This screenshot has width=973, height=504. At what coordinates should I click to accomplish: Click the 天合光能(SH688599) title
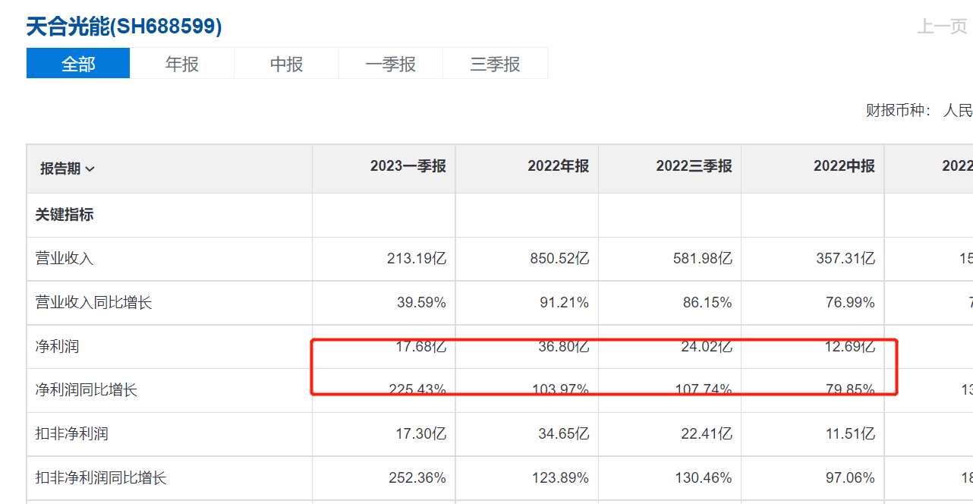click(x=124, y=27)
